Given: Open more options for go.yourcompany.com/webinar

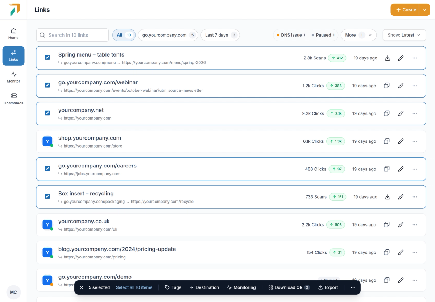Looking at the screenshot, I should 415,86.
